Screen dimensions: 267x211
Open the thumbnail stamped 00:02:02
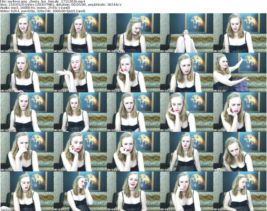[27, 112]
